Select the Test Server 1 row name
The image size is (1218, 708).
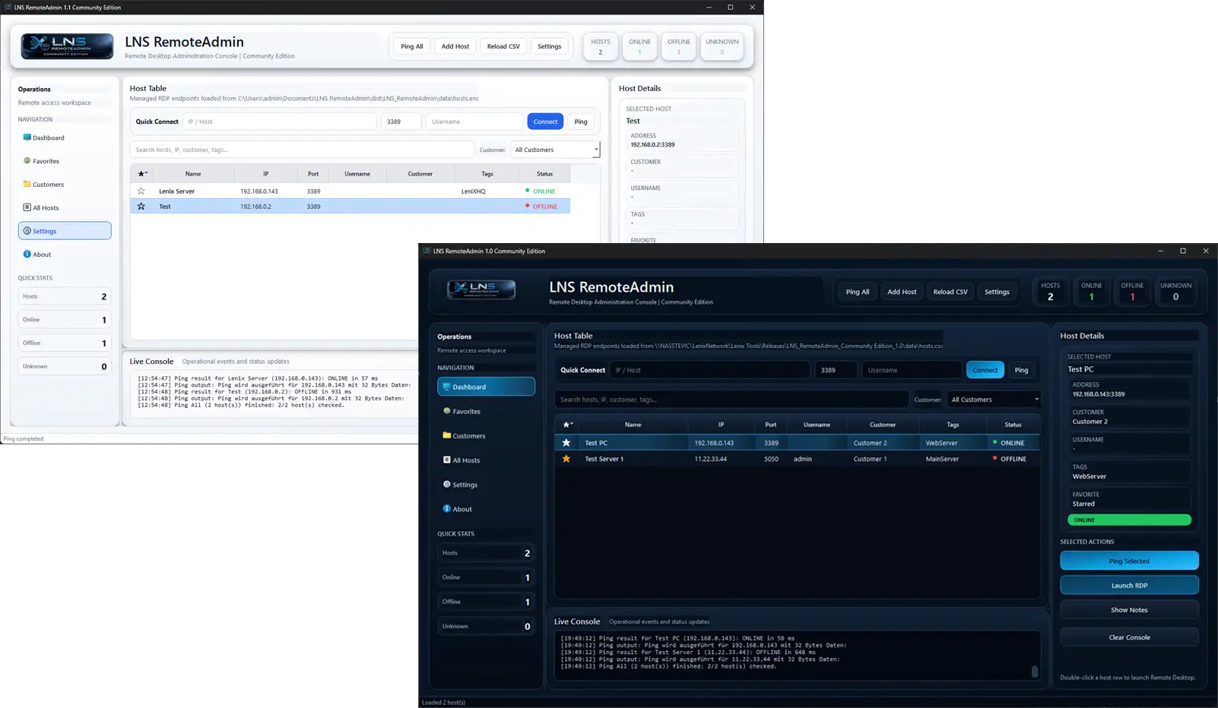[604, 459]
